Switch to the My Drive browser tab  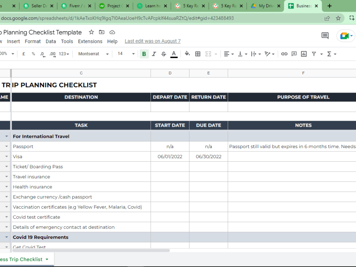266,6
